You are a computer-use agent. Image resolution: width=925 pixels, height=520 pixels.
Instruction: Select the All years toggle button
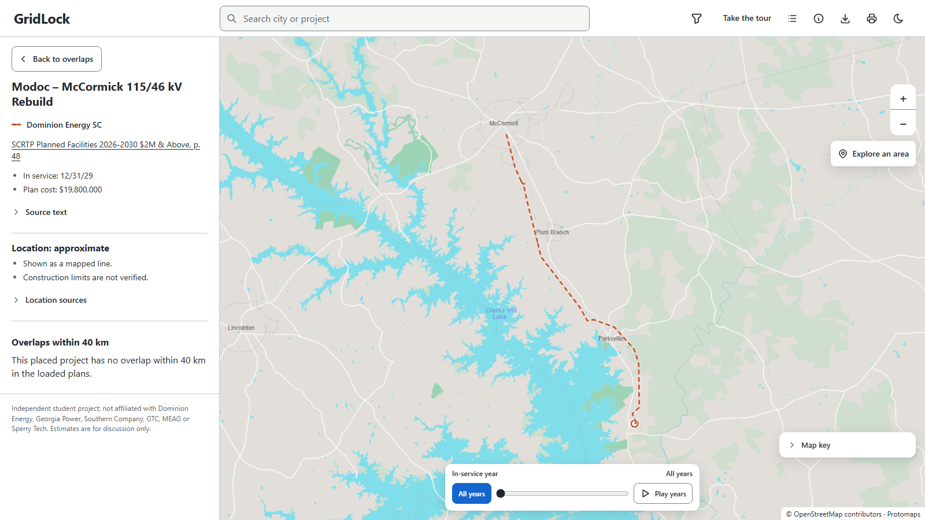tap(472, 493)
